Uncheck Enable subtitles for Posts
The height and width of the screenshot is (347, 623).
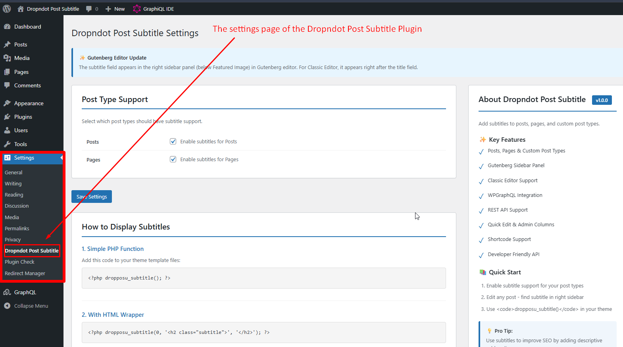[x=173, y=141]
